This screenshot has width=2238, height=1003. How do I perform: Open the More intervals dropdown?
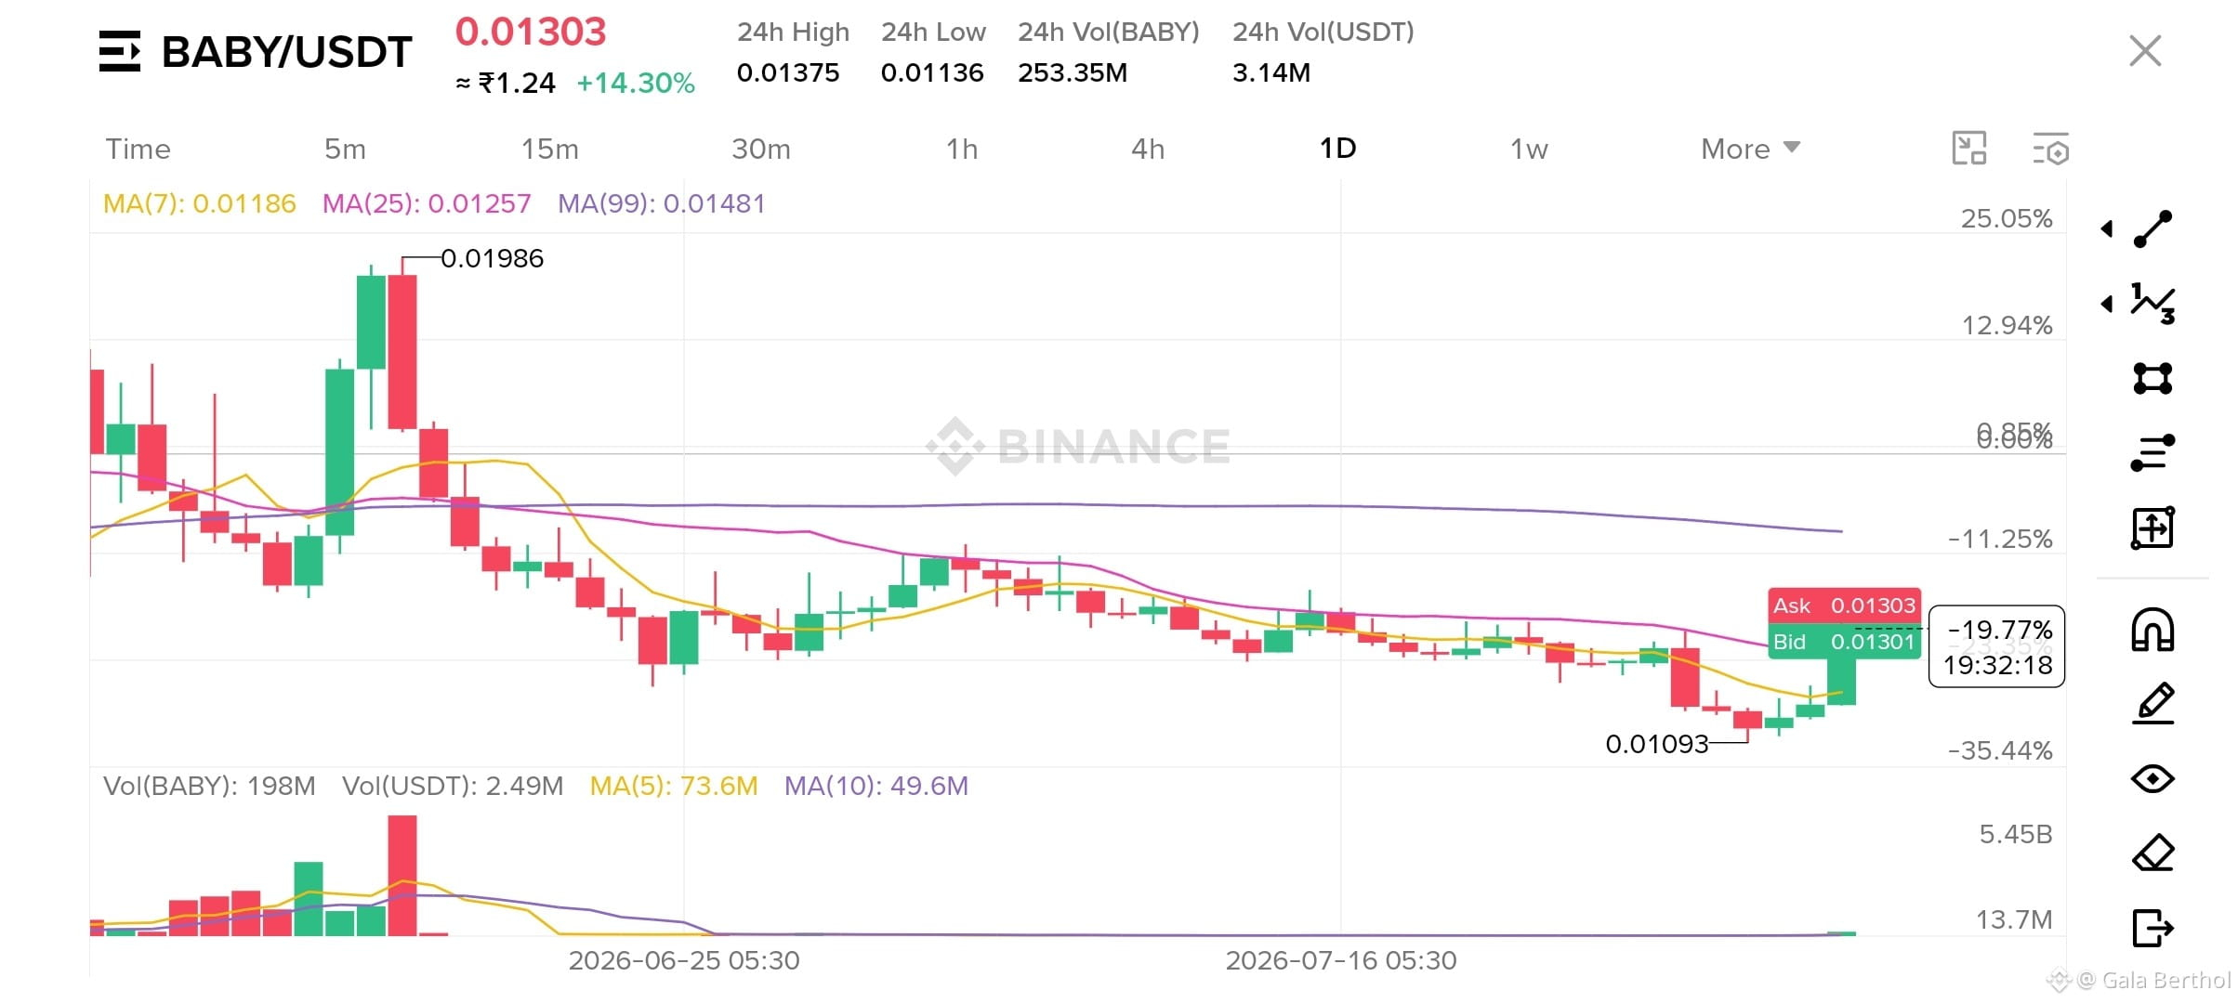1750,149
